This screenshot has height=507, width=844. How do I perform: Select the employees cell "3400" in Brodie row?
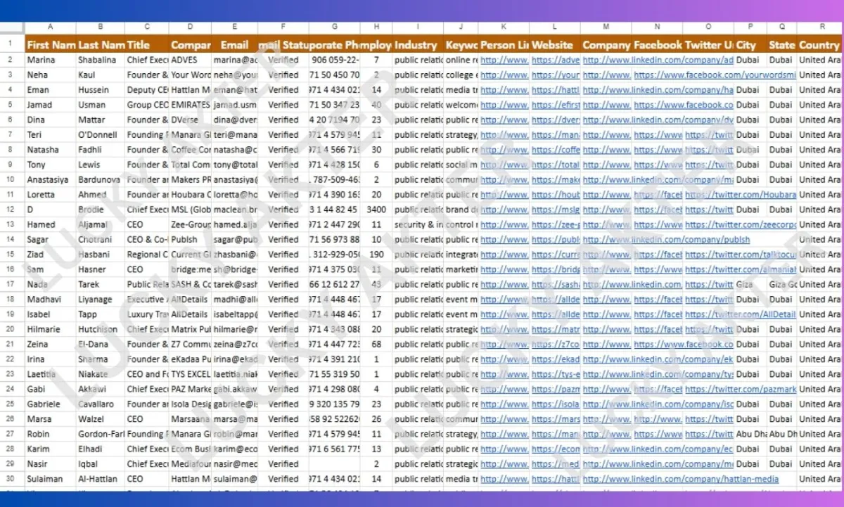[376, 210]
